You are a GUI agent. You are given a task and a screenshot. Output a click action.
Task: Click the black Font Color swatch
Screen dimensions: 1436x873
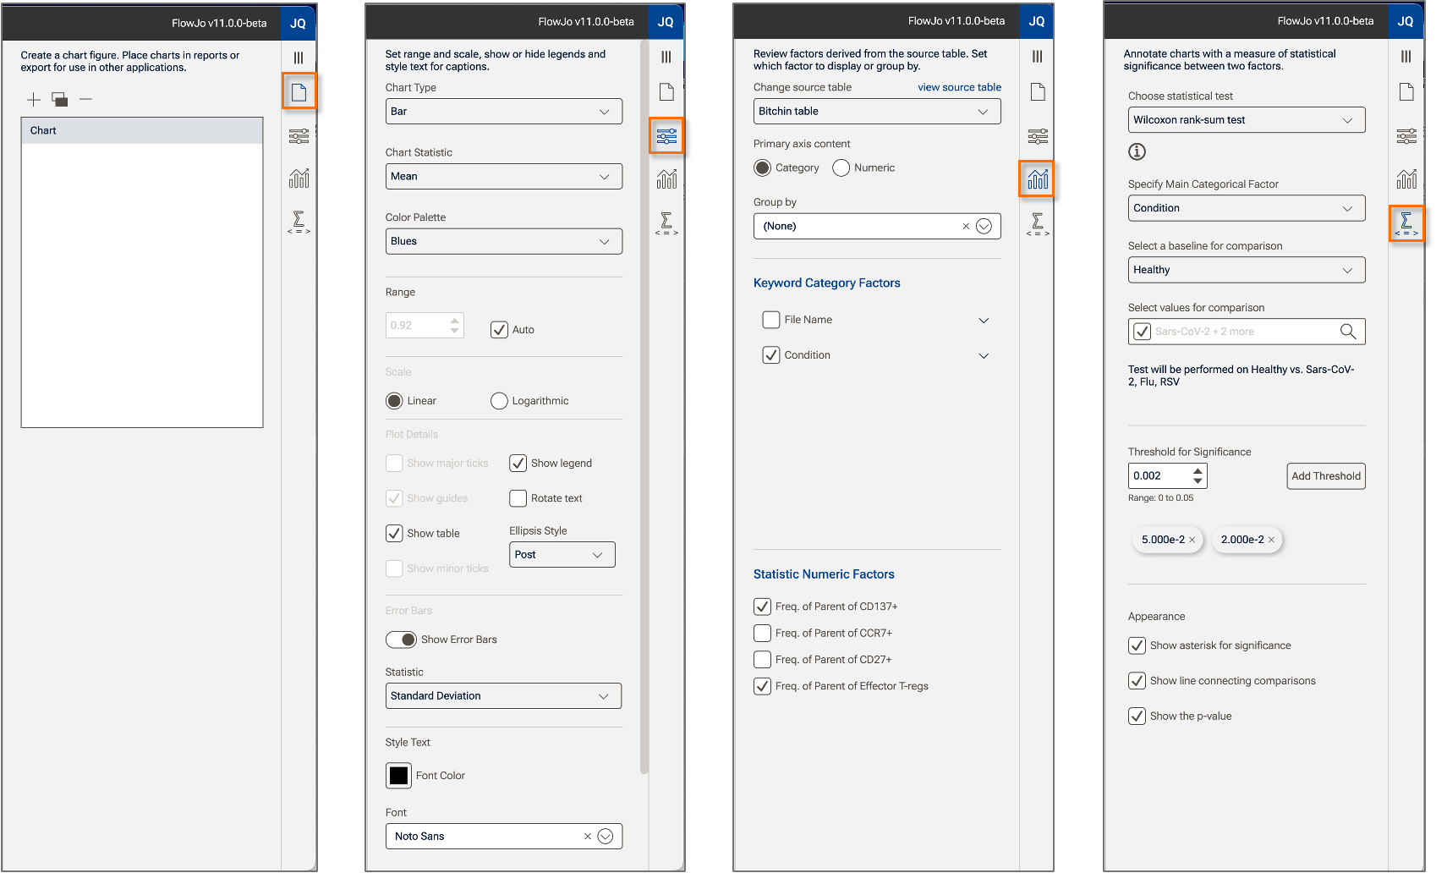click(398, 776)
